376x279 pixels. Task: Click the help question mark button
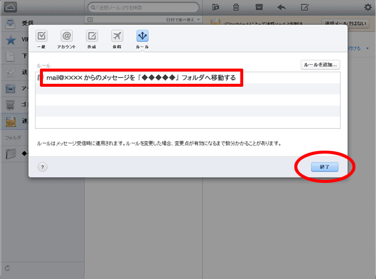click(42, 166)
